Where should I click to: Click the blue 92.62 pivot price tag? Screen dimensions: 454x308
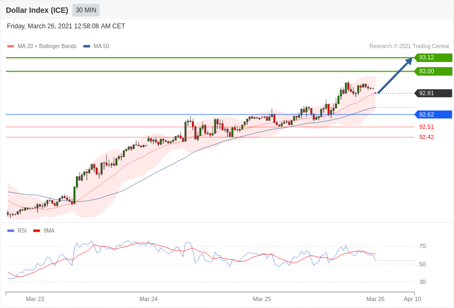pos(433,114)
